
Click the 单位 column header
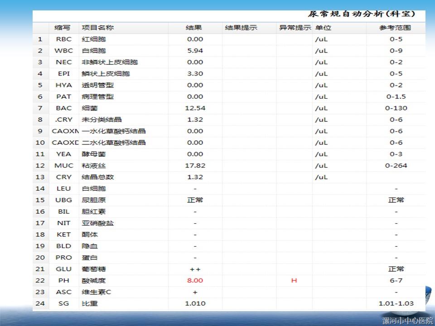[x=323, y=28]
